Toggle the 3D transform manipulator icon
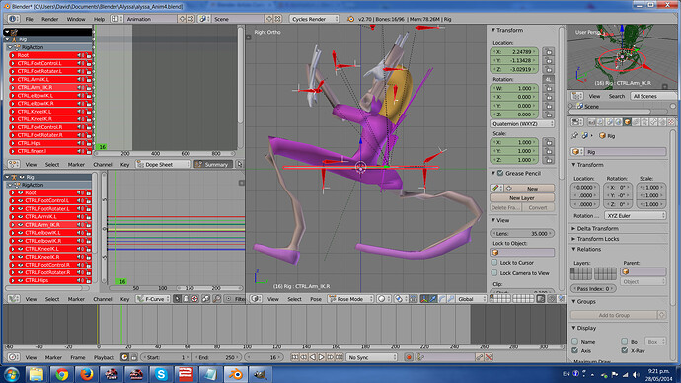681x383 pixels. [x=424, y=299]
